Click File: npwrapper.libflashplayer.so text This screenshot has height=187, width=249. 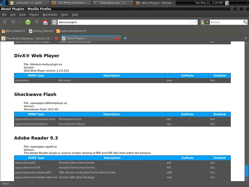[45, 103]
